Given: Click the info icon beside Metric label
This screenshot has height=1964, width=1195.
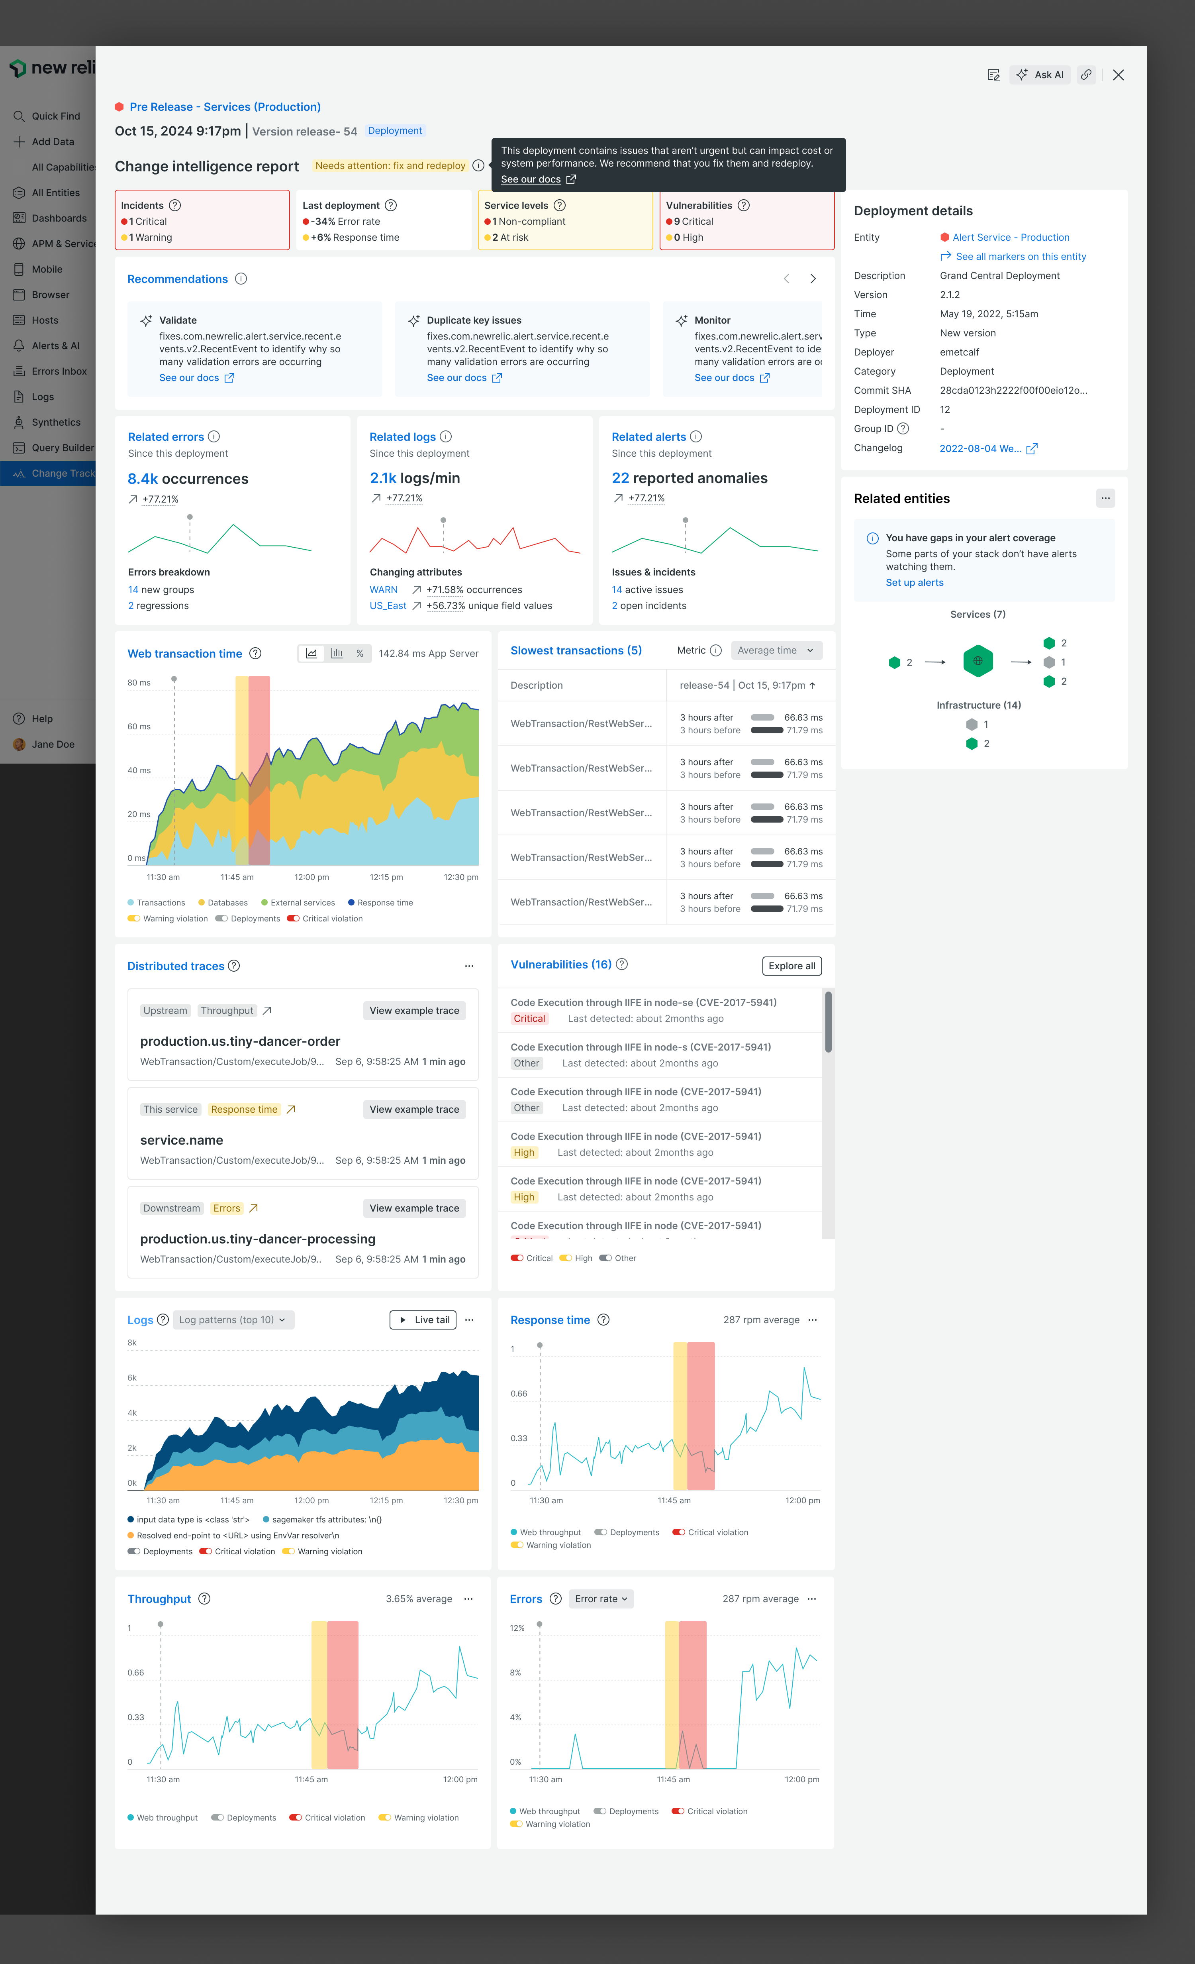Looking at the screenshot, I should pos(715,650).
